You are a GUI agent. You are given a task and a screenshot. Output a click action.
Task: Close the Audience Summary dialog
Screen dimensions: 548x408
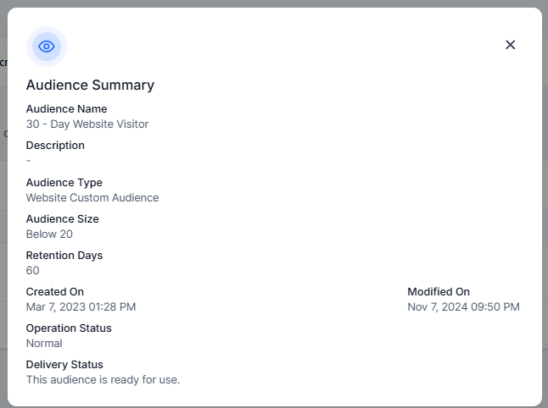coord(510,45)
